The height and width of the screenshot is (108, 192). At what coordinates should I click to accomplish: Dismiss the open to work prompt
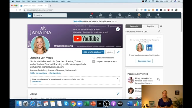coord(118,79)
